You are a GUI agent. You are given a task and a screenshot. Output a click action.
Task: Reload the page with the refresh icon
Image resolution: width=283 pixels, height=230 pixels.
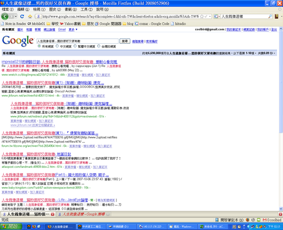(x=22, y=16)
